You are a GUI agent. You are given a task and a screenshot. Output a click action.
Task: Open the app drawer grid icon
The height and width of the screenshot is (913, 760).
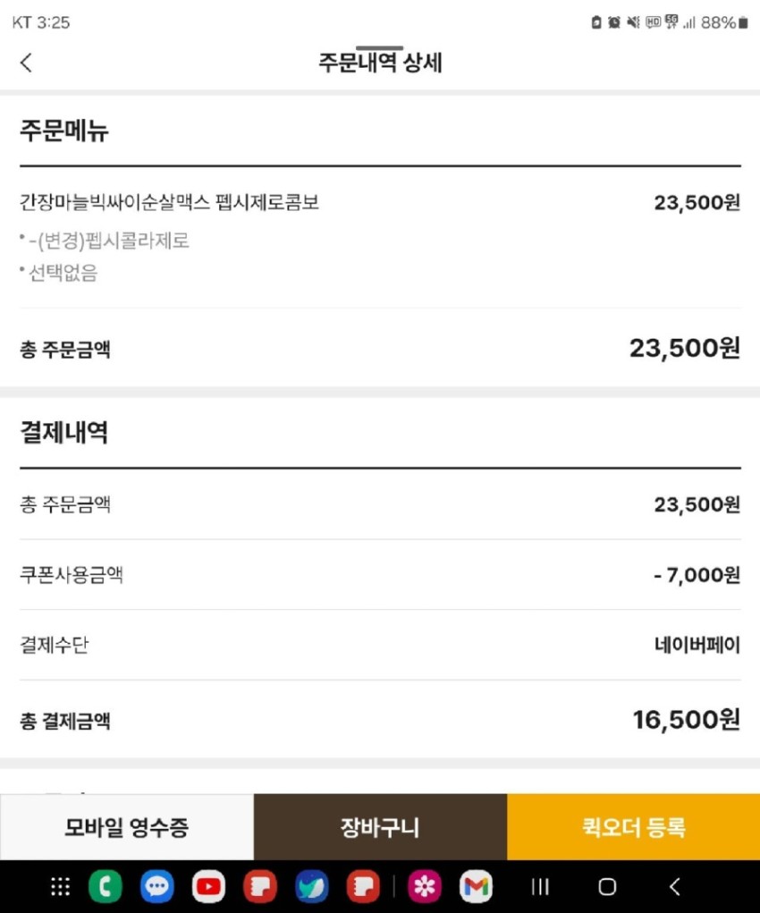click(60, 886)
